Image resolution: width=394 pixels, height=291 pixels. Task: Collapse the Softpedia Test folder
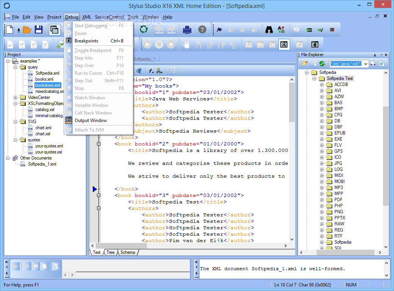point(314,78)
